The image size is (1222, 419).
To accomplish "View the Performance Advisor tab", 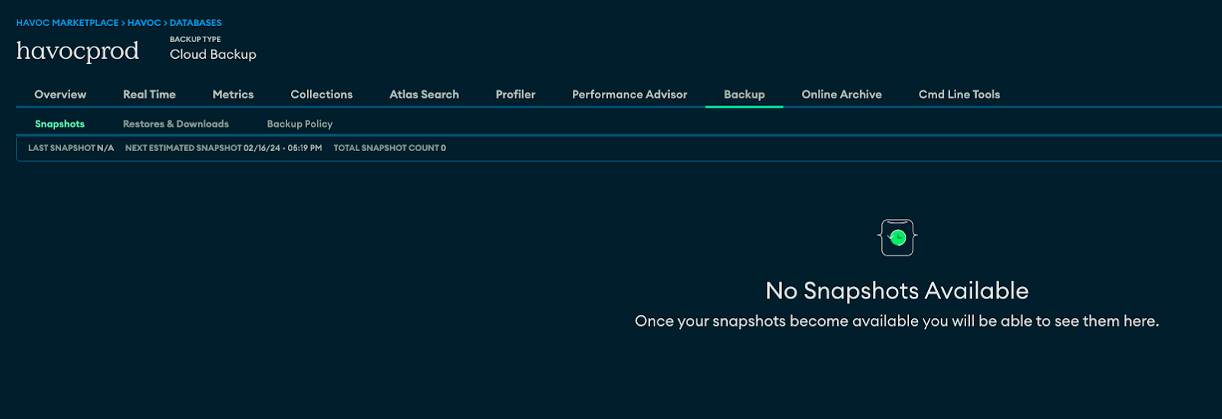I will coord(629,95).
